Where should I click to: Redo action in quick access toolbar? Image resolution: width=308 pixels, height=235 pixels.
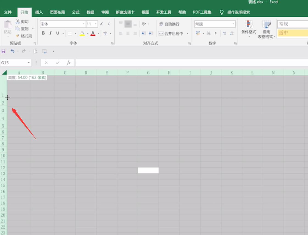(x=24, y=51)
